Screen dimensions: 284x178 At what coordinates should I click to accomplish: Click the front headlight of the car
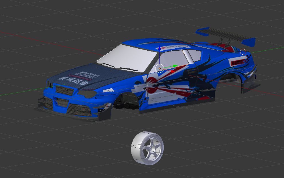tap(88, 94)
